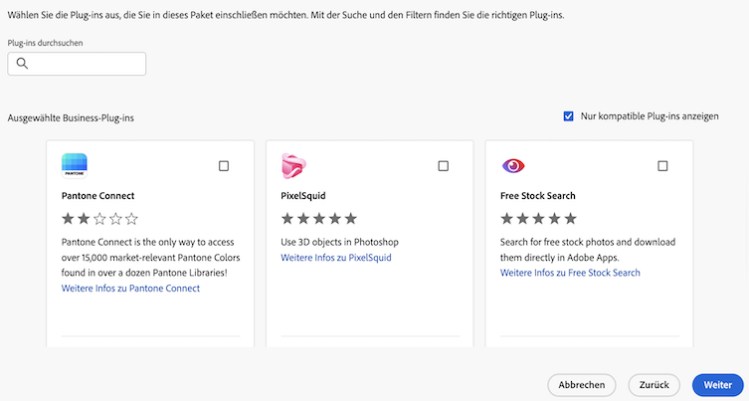This screenshot has height=401, width=749.
Task: Click the Pantone Connect plug-in icon
Action: 75,165
